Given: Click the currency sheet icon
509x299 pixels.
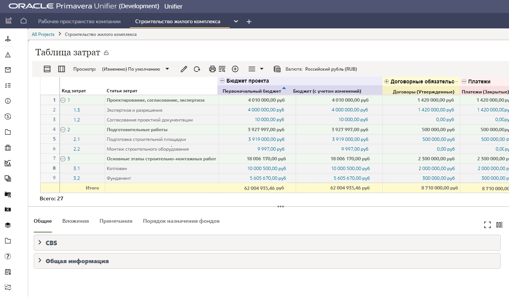Looking at the screenshot, I should 277,69.
